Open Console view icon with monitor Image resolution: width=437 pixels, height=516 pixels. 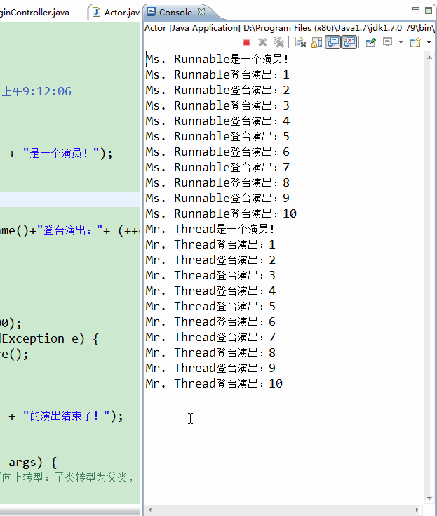coord(388,42)
